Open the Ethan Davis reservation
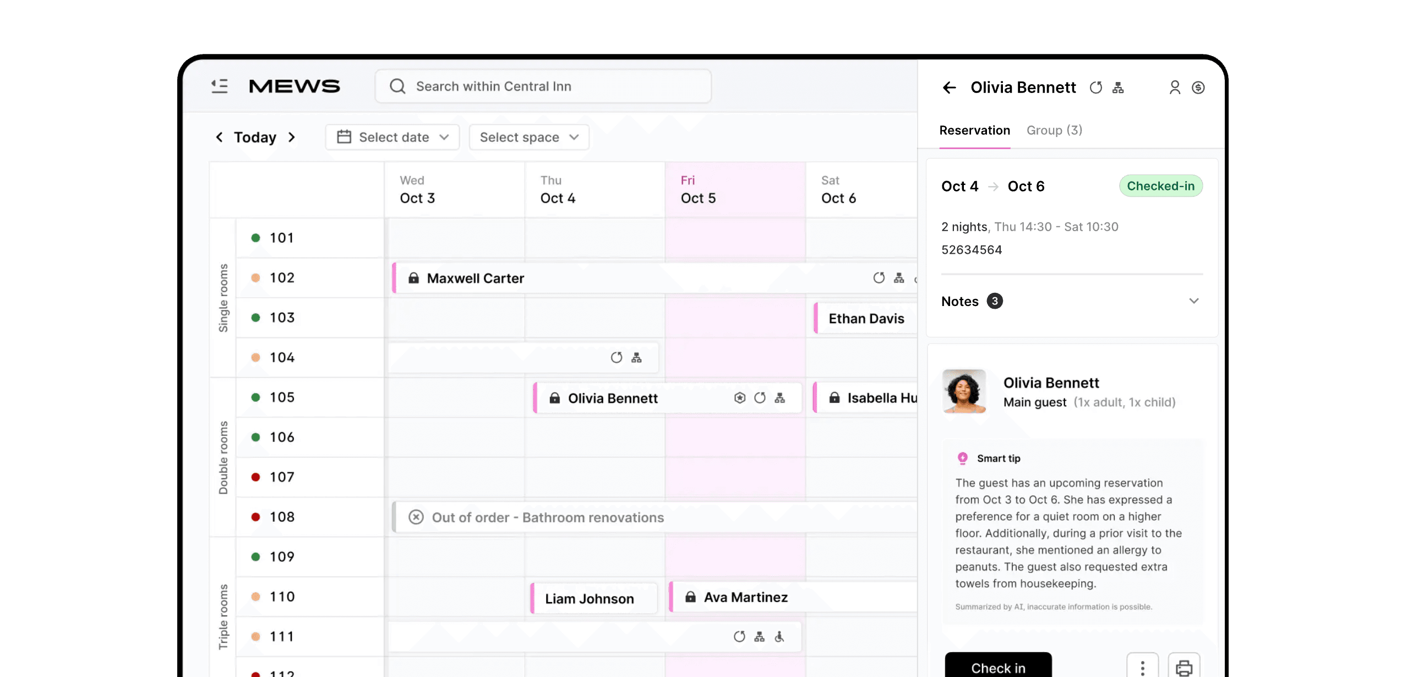 (865, 318)
